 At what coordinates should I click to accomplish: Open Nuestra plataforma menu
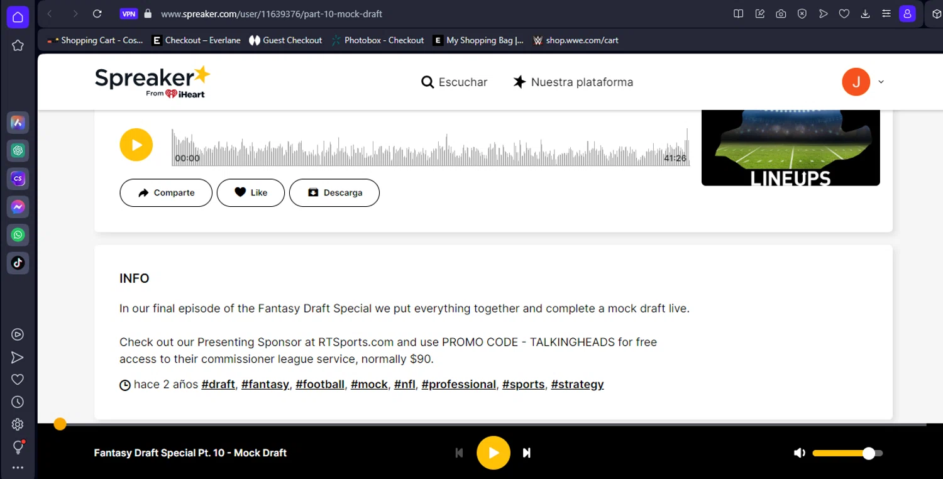click(x=573, y=82)
